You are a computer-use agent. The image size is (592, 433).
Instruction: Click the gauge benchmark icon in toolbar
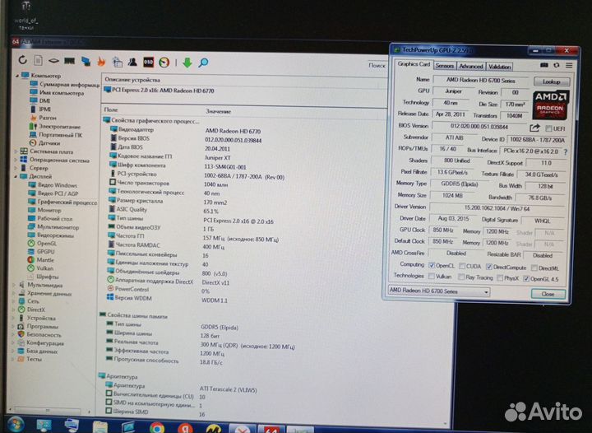point(164,63)
